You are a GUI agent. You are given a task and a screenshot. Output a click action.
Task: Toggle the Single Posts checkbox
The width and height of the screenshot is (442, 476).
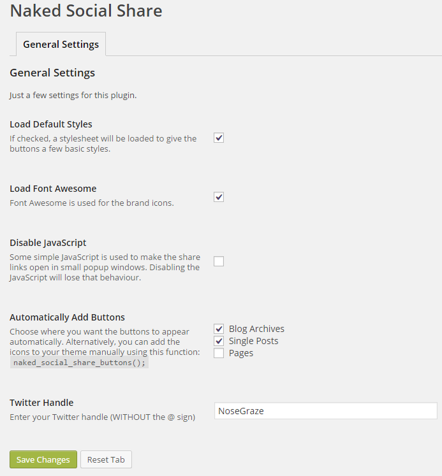219,341
